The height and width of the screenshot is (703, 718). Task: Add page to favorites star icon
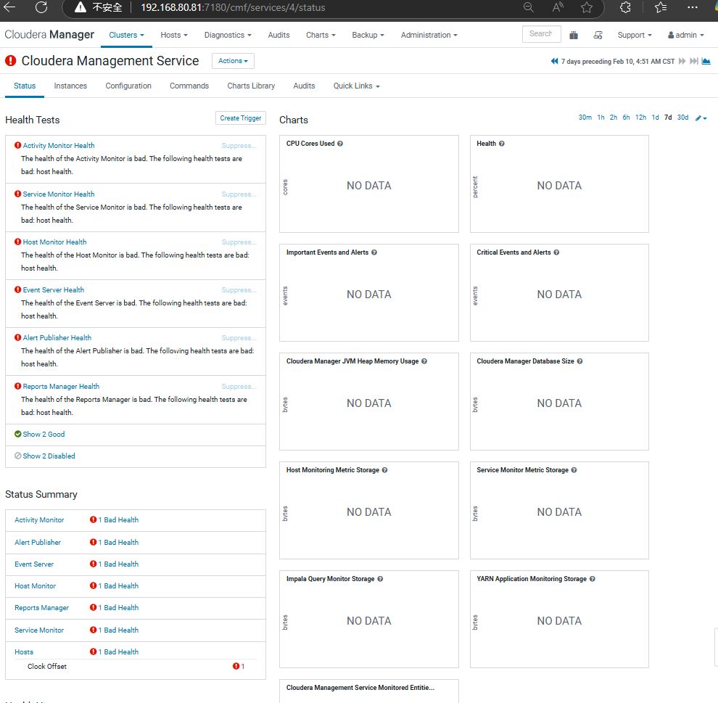587,7
